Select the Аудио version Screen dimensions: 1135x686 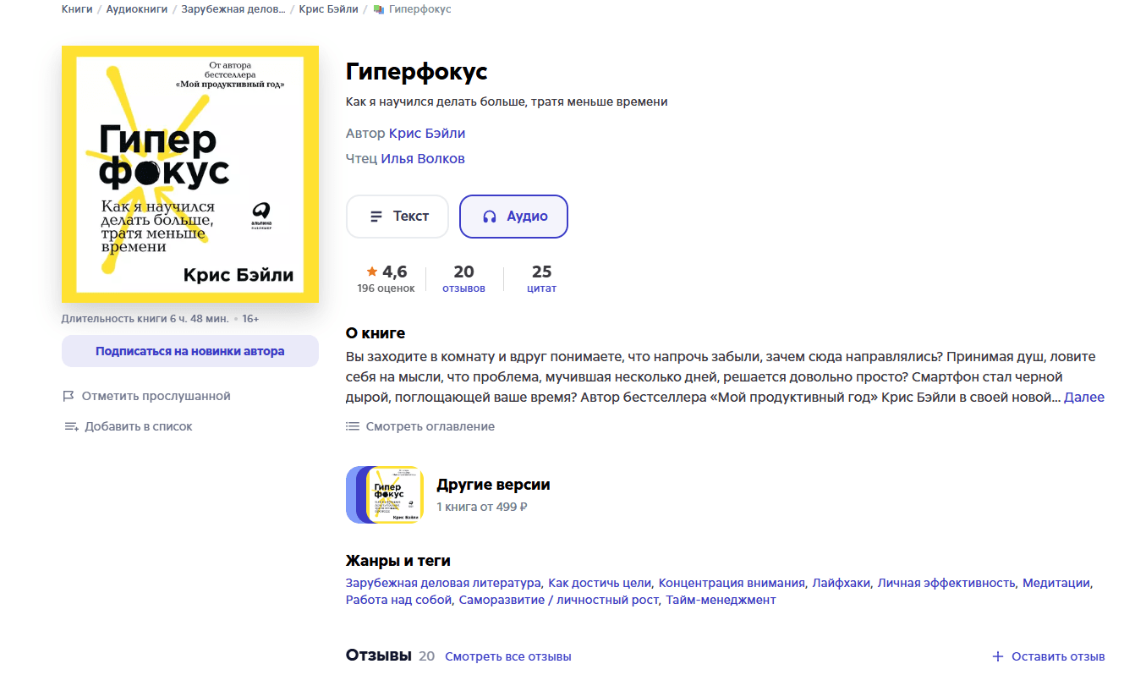tap(513, 217)
